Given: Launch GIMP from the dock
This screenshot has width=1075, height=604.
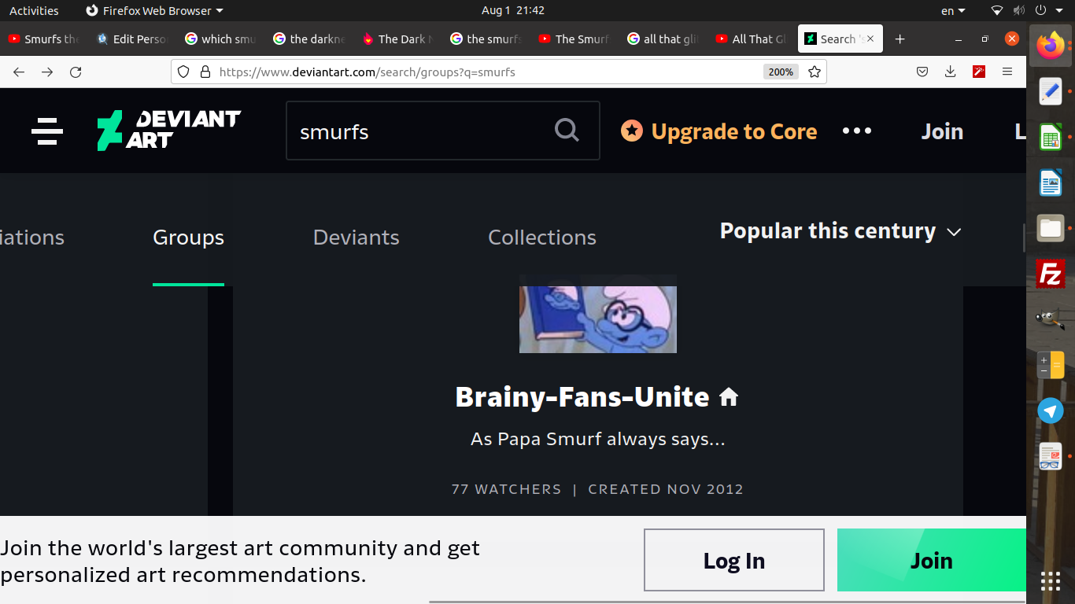Looking at the screenshot, I should pyautogui.click(x=1051, y=319).
